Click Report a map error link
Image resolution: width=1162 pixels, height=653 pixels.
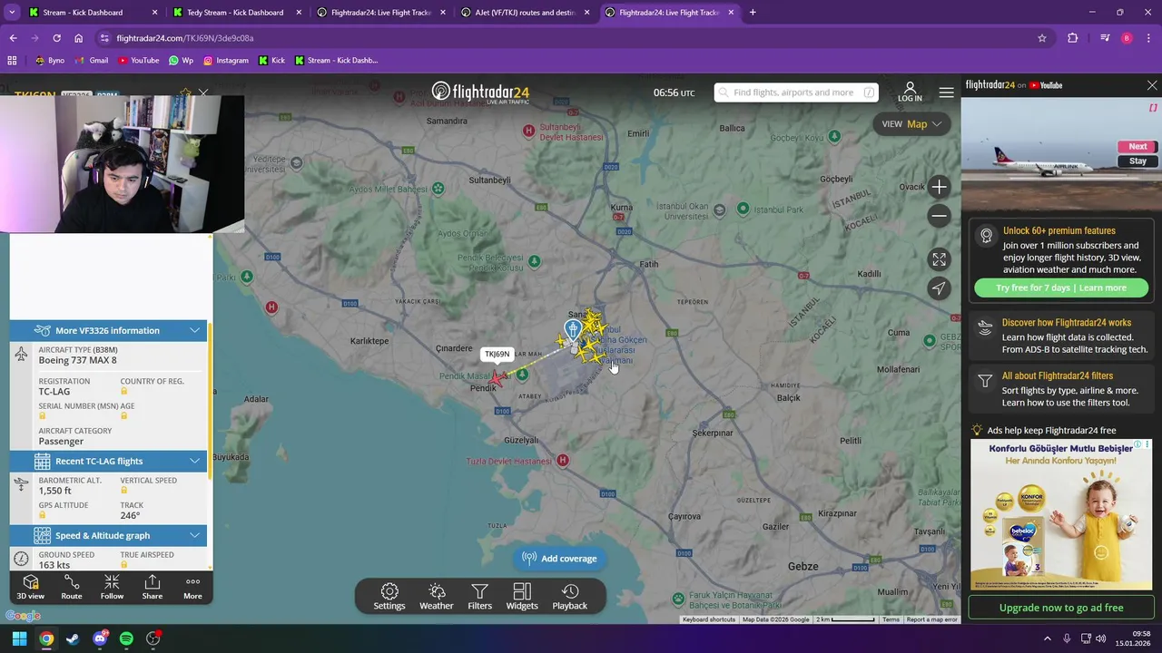coord(931,619)
